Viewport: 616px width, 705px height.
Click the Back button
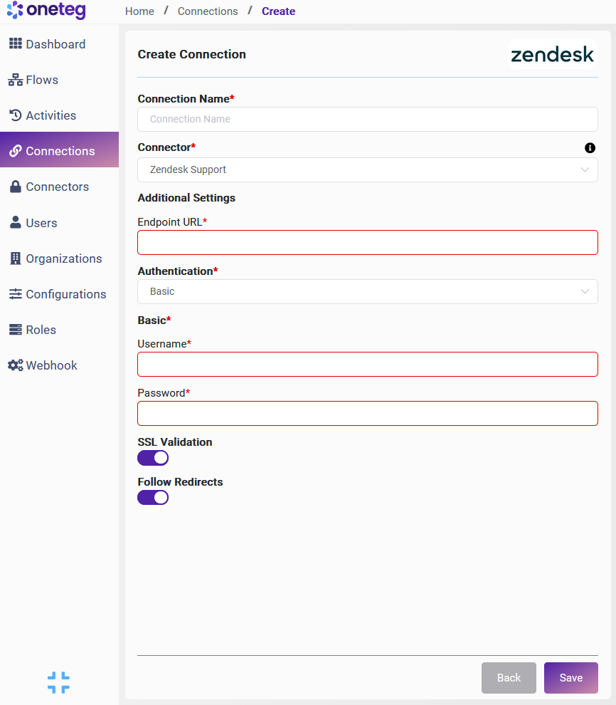(509, 678)
